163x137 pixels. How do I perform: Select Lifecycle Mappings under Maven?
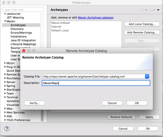pyautogui.click(x=23, y=44)
